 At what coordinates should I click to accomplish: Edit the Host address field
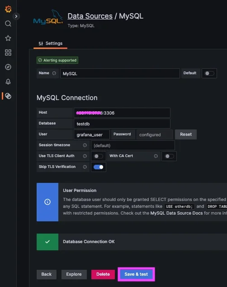click(122, 113)
